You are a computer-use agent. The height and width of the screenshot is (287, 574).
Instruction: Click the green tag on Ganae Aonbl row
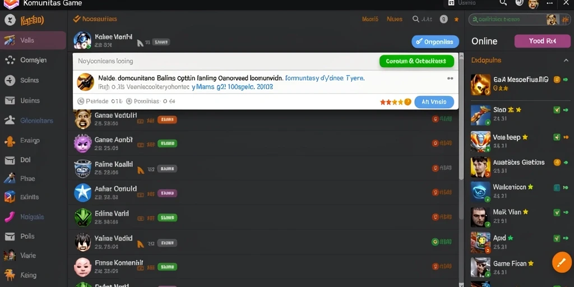tap(167, 143)
